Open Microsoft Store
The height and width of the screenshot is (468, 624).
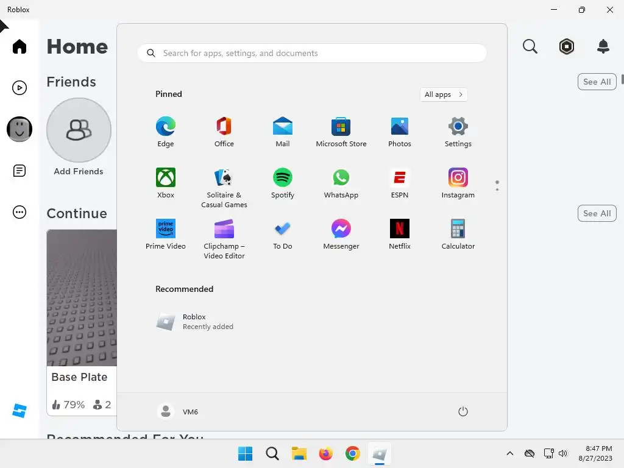(x=341, y=132)
